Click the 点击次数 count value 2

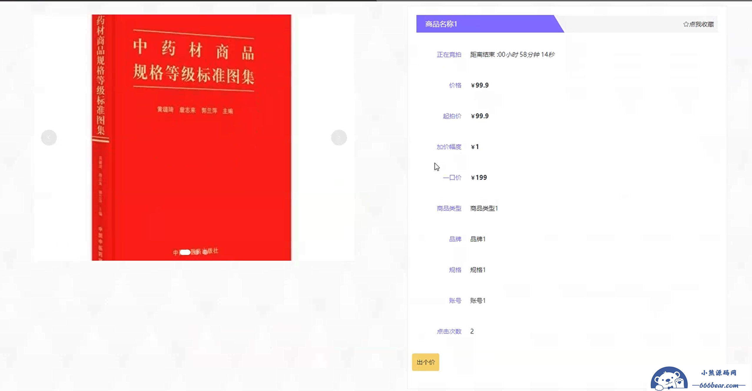pos(472,331)
